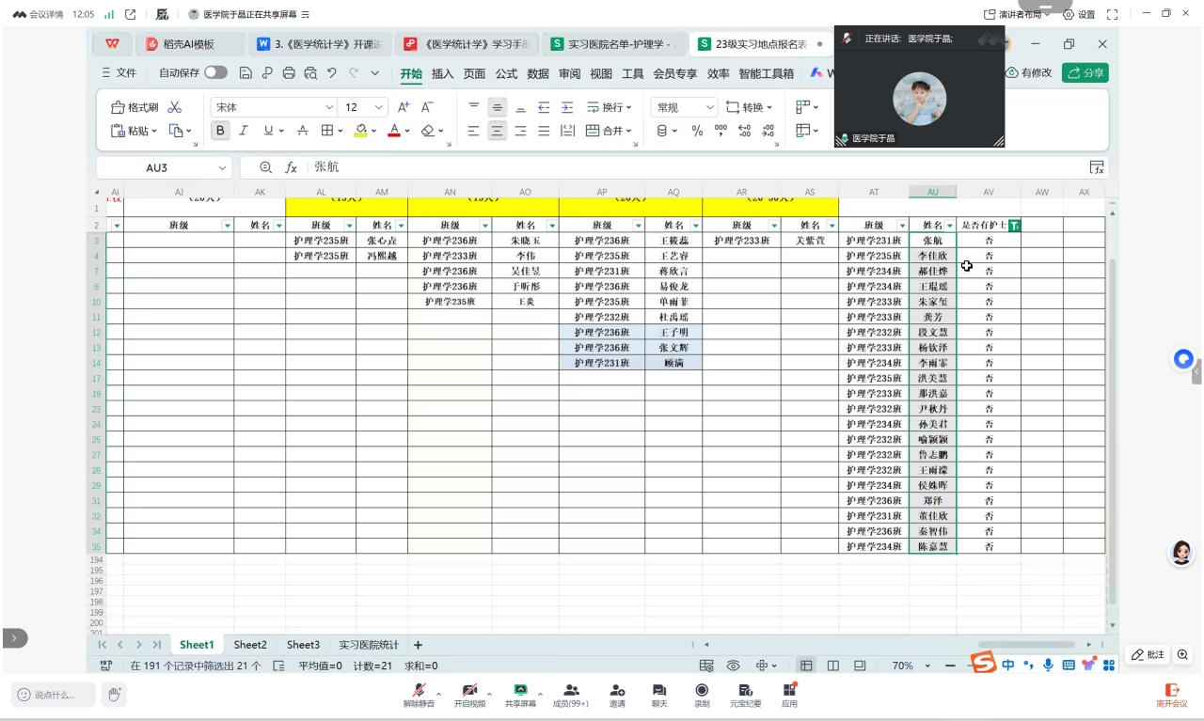This screenshot has width=1204, height=721.
Task: Click the record button in meeting bar
Action: click(702, 695)
